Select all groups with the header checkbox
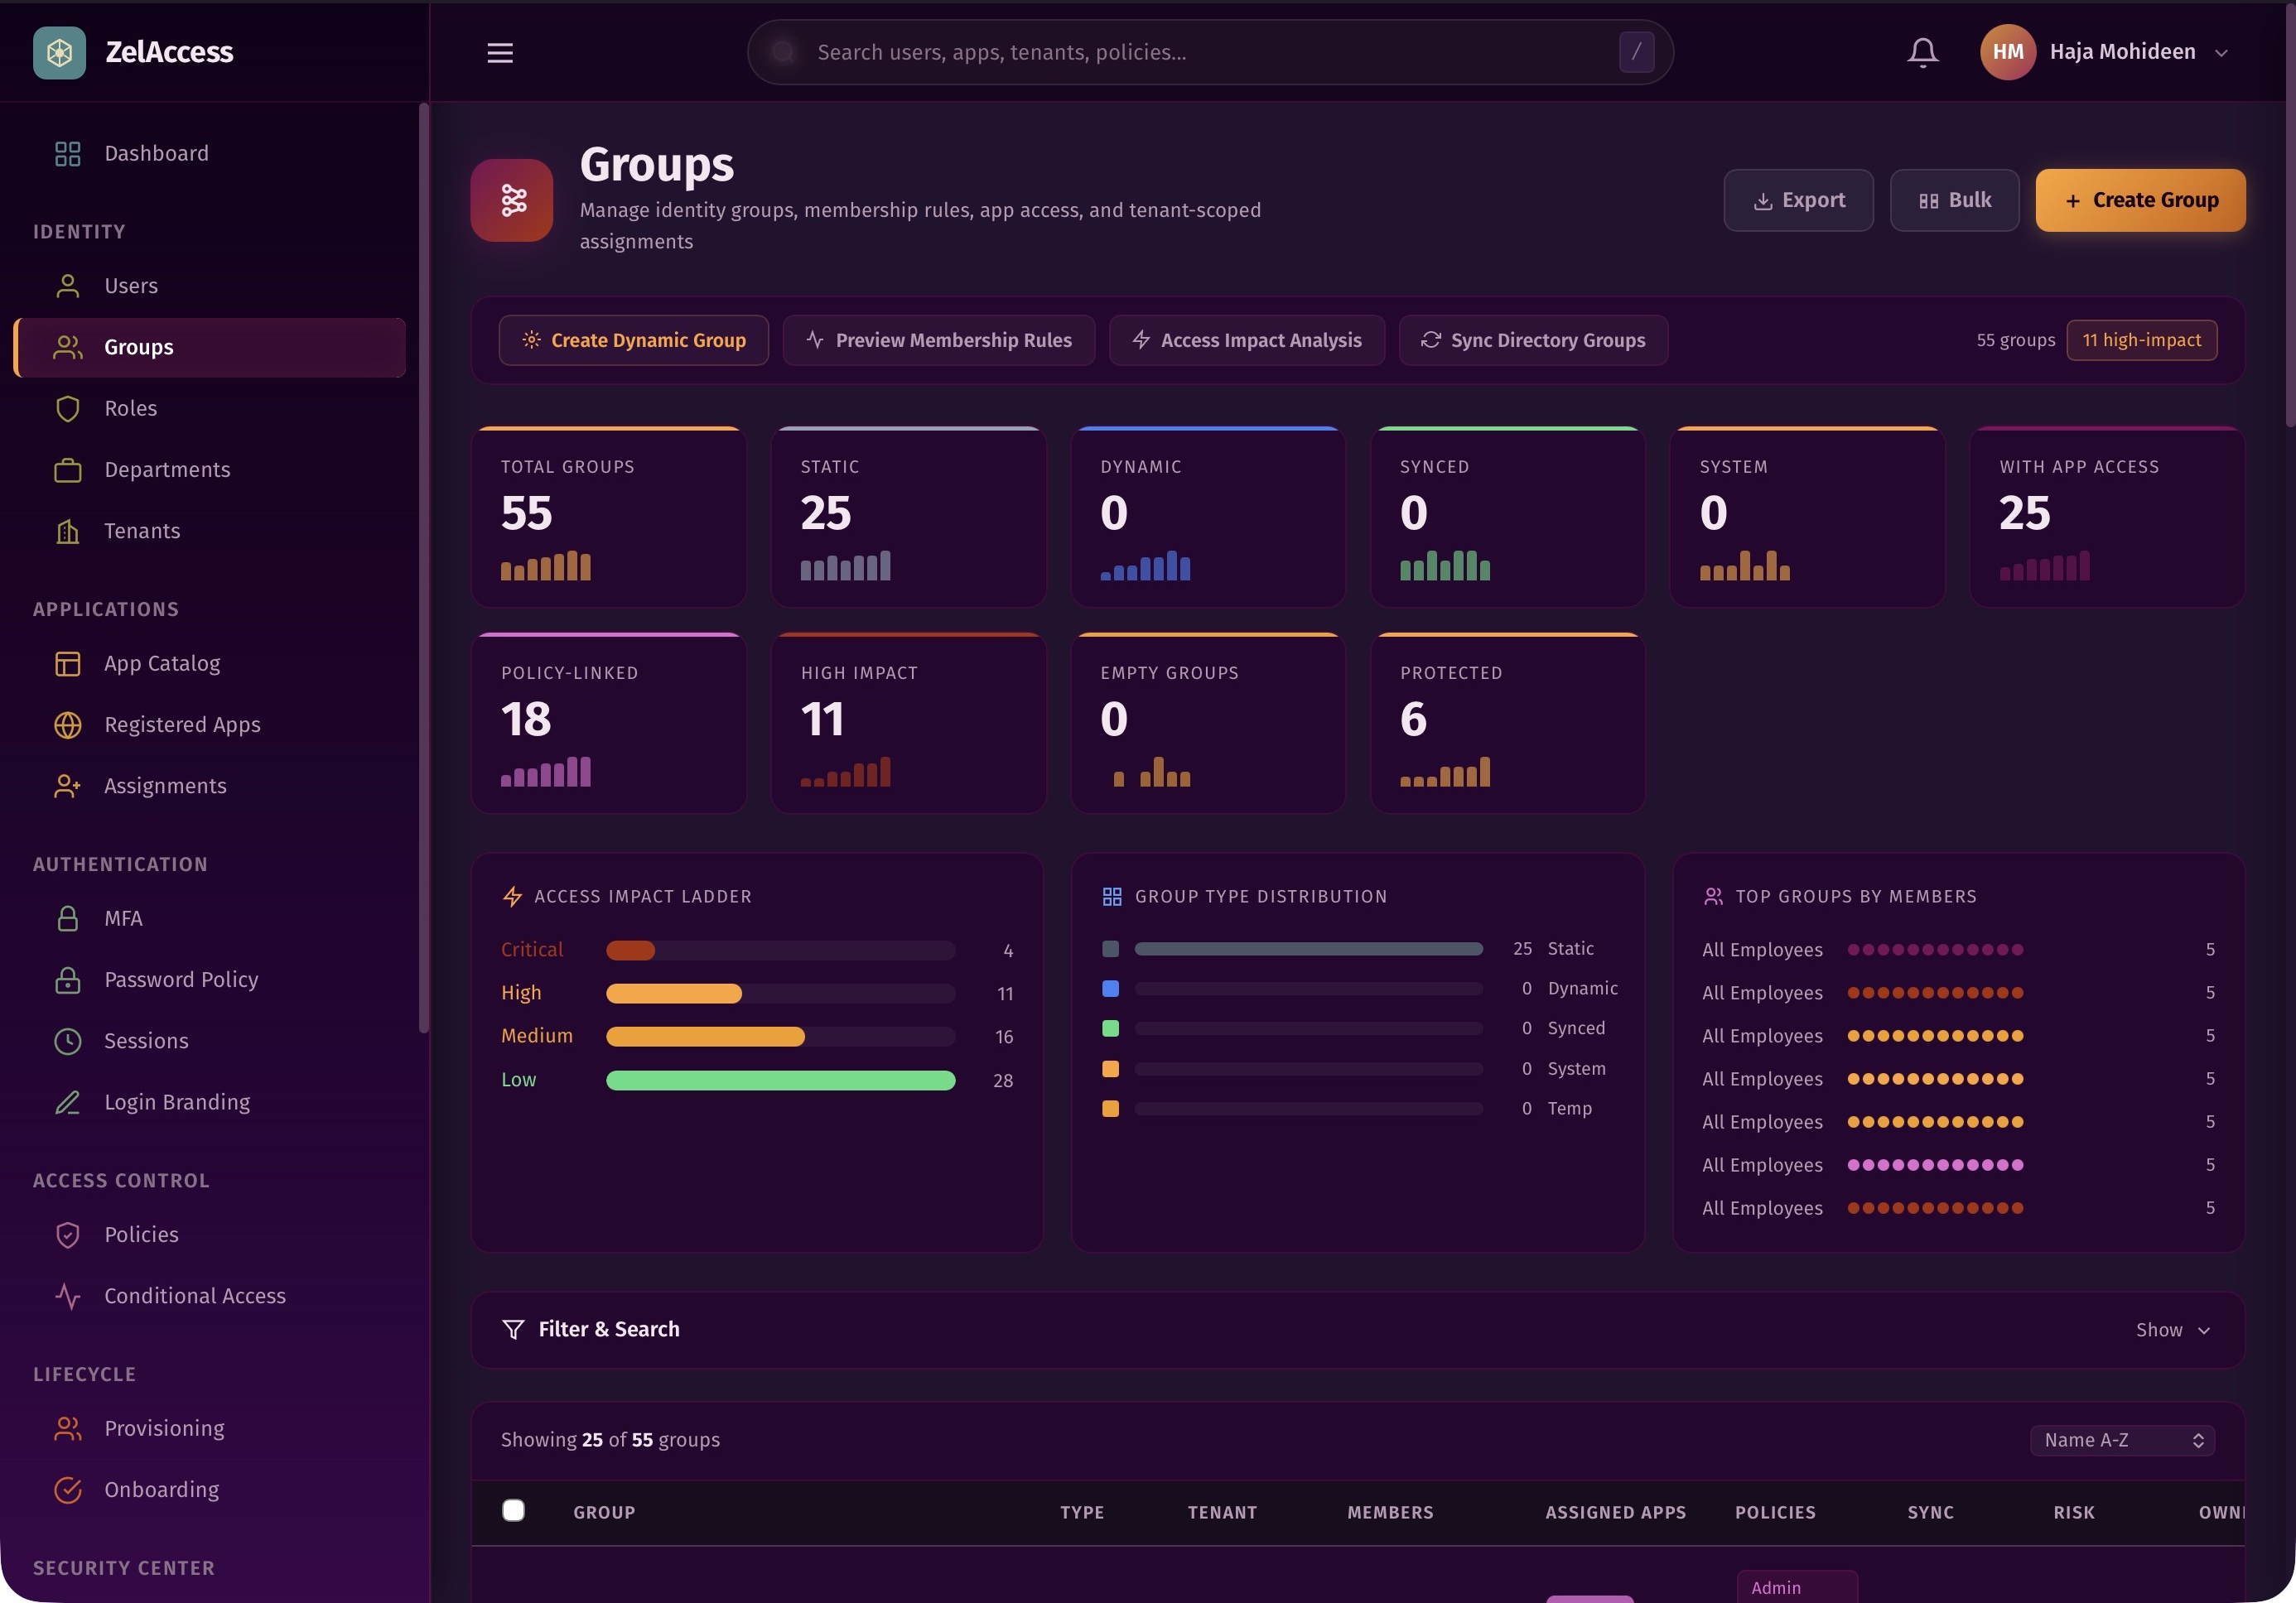The image size is (2296, 1603). (513, 1510)
